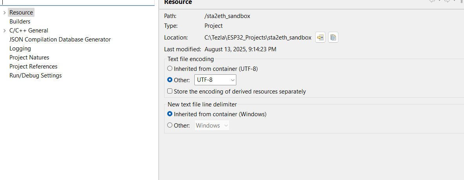The width and height of the screenshot is (464, 180).
Task: Select the Resource properties page
Action: (x=21, y=13)
